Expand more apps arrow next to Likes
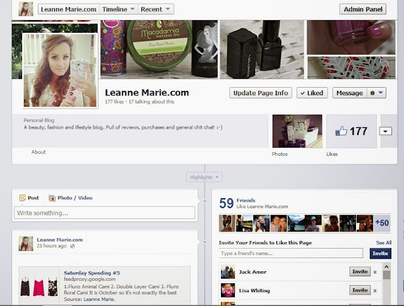Viewport: 404px width, 306px height. [x=386, y=131]
